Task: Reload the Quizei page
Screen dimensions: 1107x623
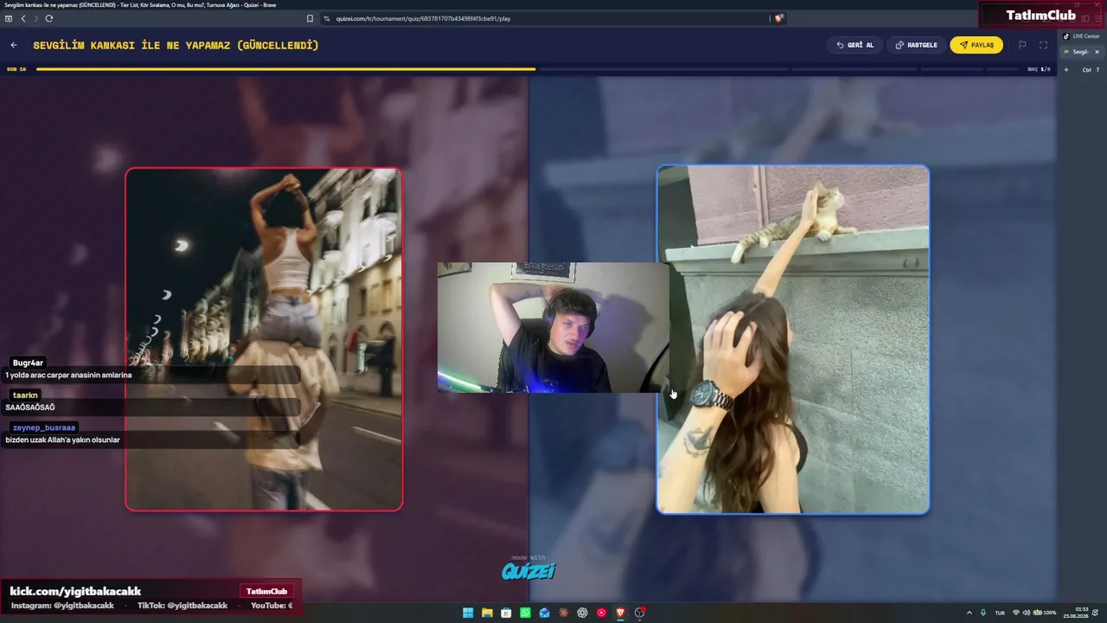Action: (49, 18)
